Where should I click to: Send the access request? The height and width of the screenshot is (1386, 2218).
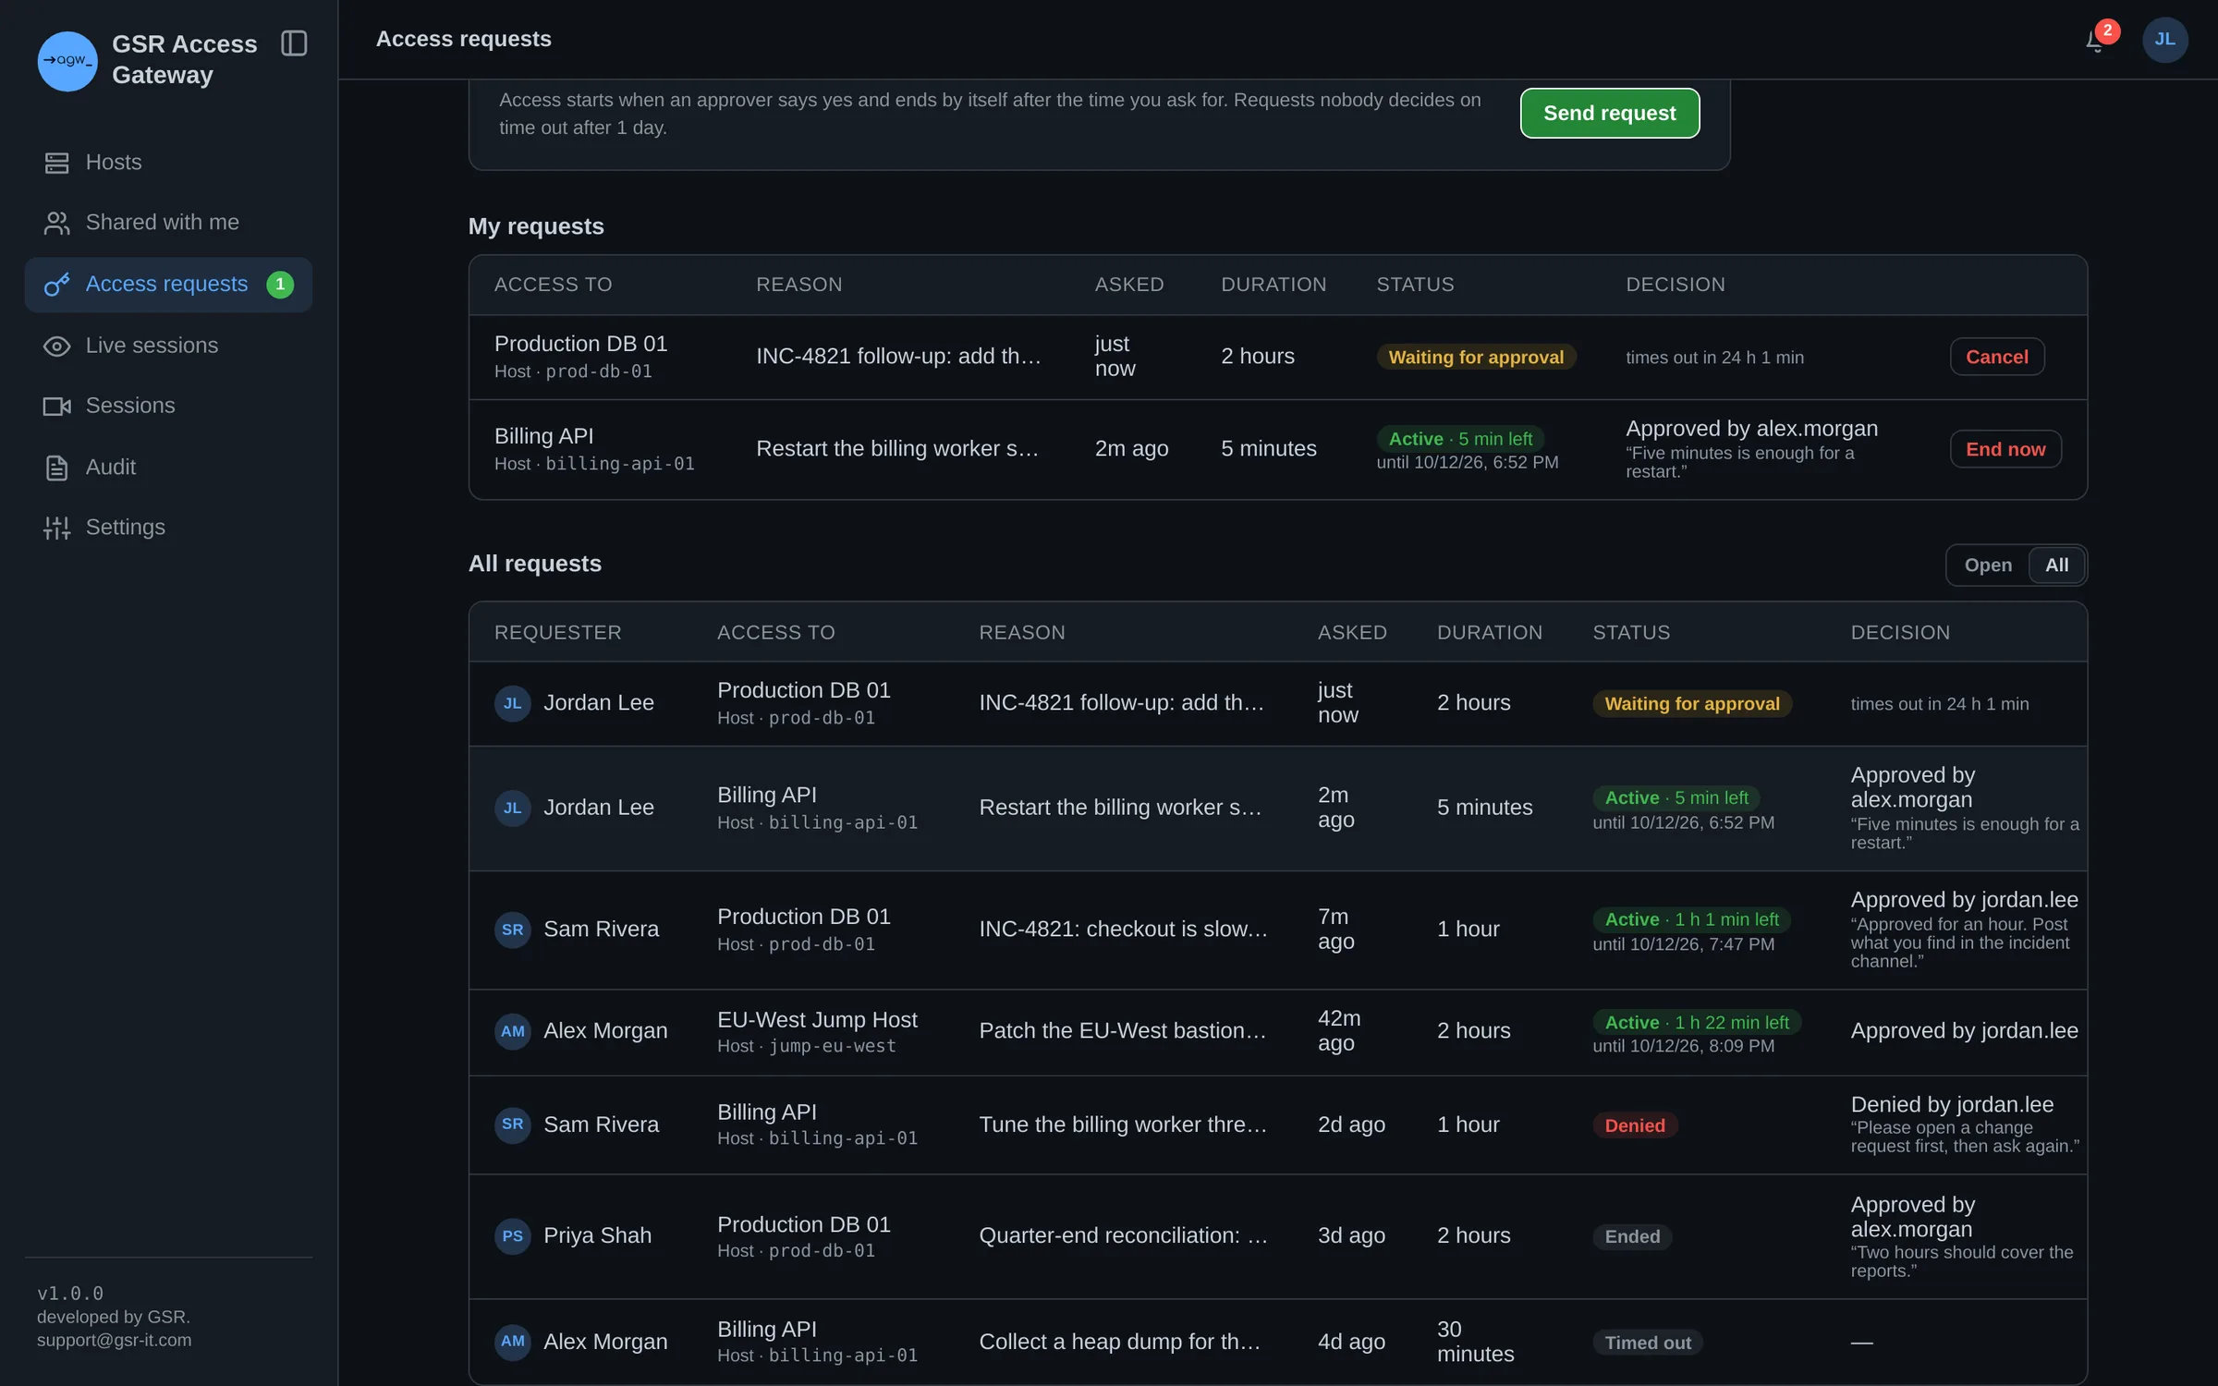[x=1609, y=113]
